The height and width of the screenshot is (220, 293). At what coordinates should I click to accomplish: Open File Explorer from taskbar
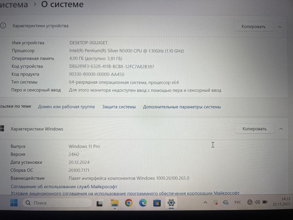point(114,203)
